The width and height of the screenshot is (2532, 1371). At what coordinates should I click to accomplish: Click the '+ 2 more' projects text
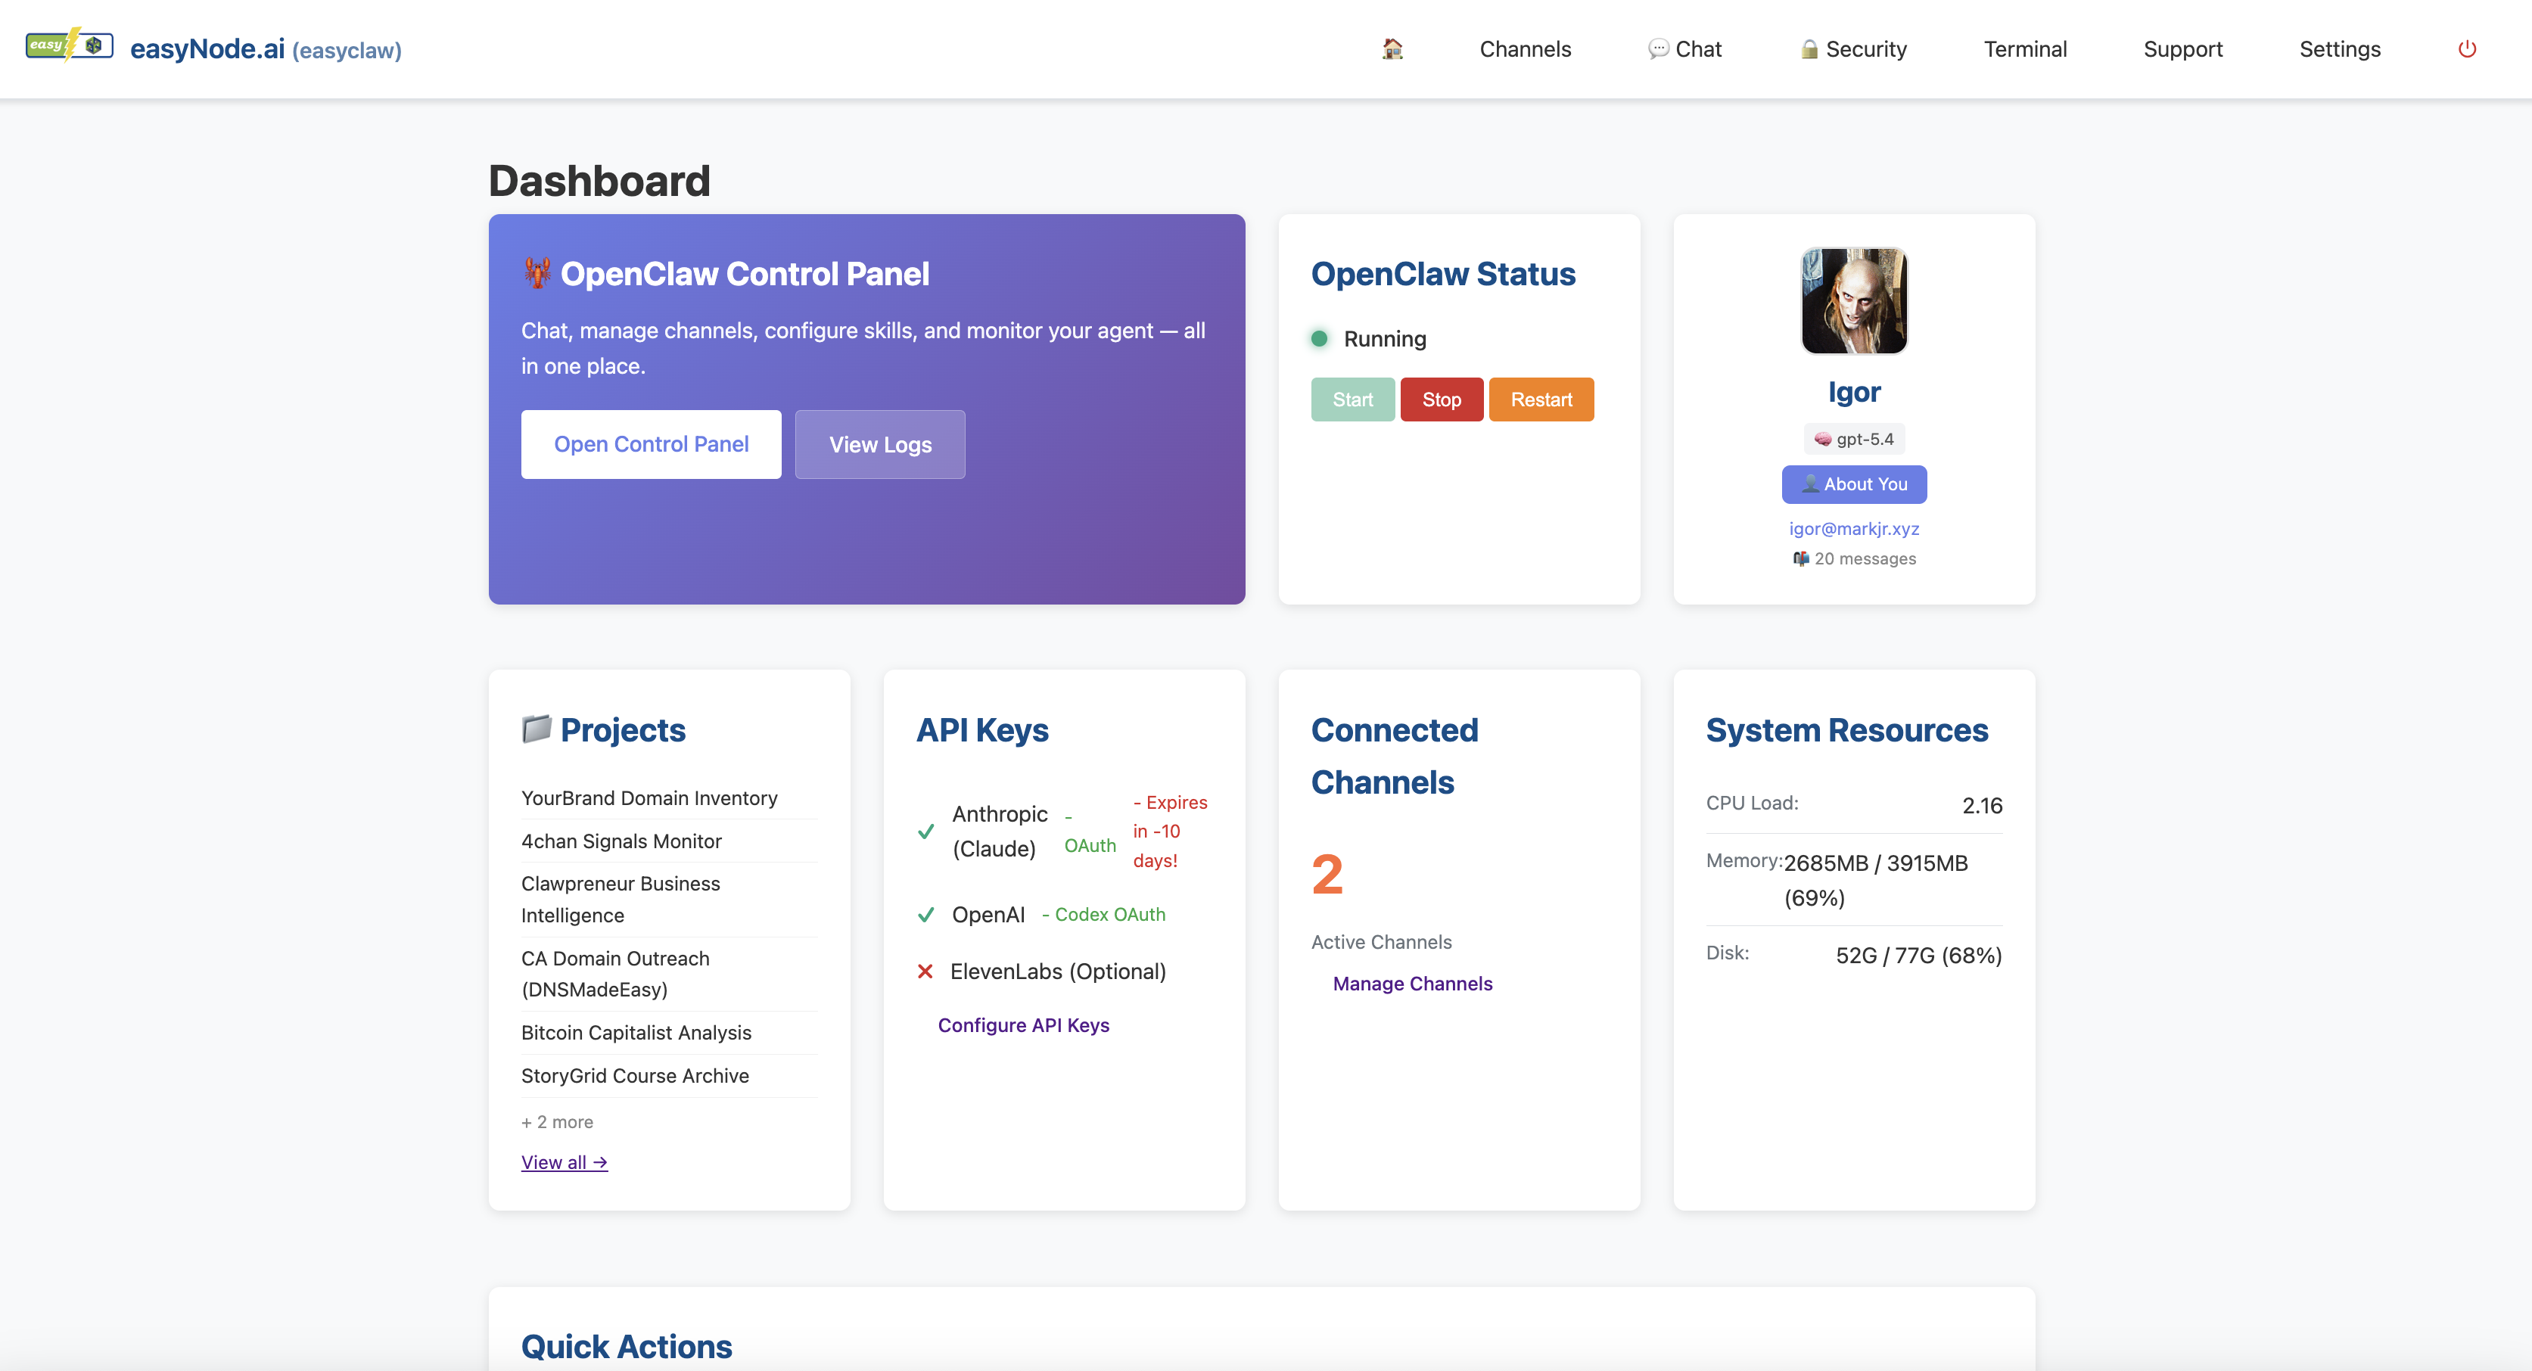coord(557,1122)
